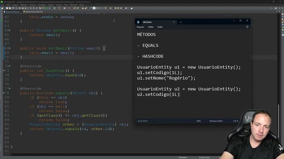Image resolution: width=284 pixels, height=159 pixels.
Task: Click the UTF-8 encoding indicator in Notepad
Action: (x=236, y=121)
